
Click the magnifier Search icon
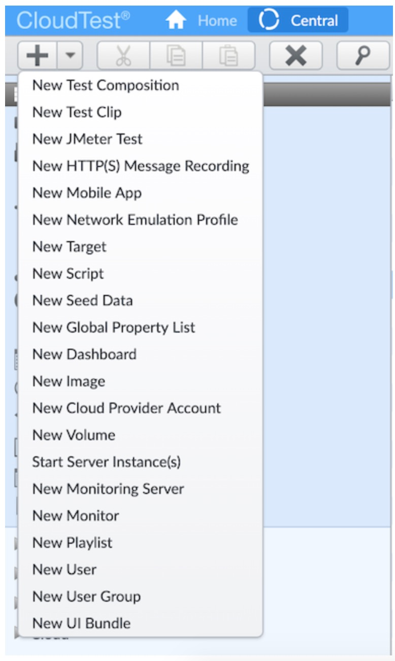coord(363,56)
